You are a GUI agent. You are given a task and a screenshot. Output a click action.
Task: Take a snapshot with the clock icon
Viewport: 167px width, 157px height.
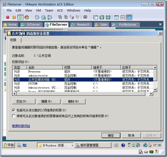pyautogui.click(x=37, y=17)
